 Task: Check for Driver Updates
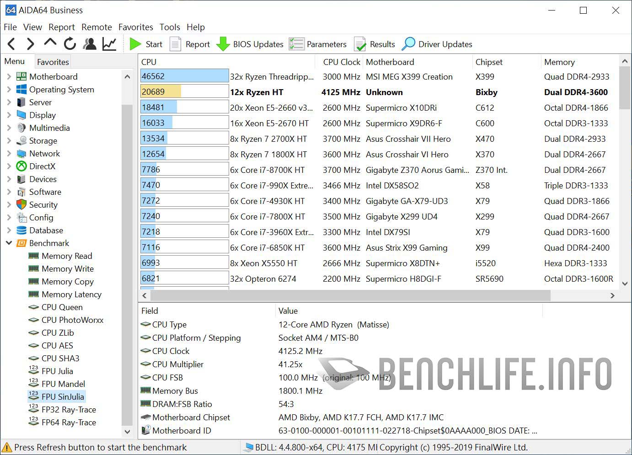[436, 44]
